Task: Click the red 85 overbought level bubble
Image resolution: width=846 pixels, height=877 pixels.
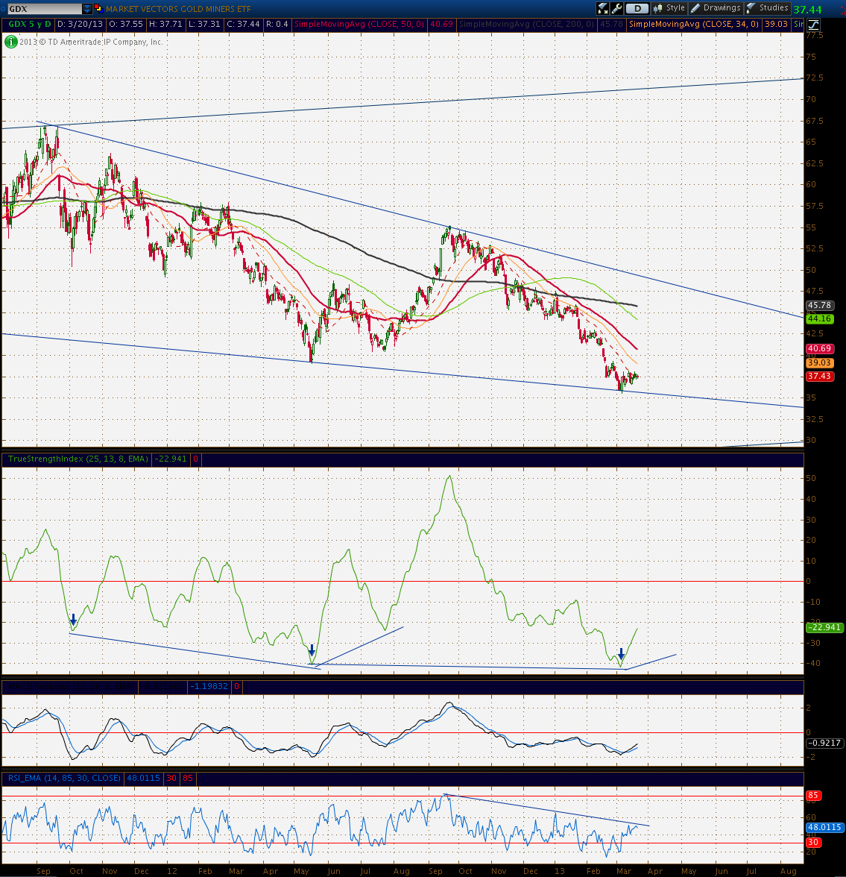Action: point(812,795)
